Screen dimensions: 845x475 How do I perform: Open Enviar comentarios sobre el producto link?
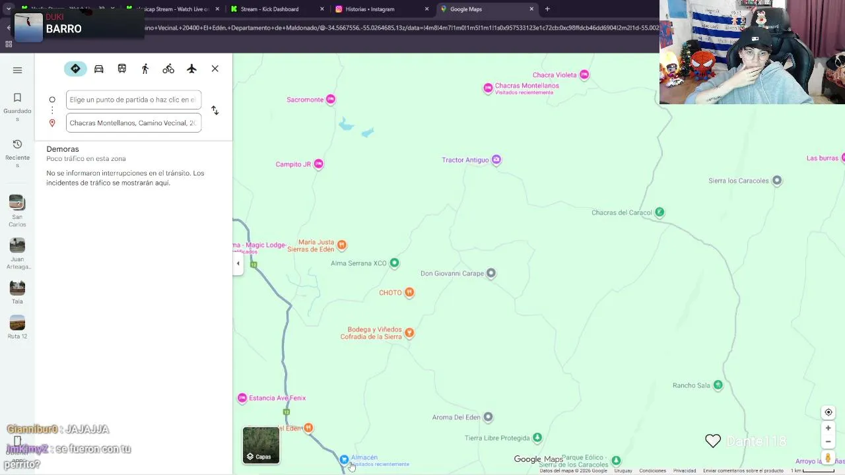click(743, 471)
